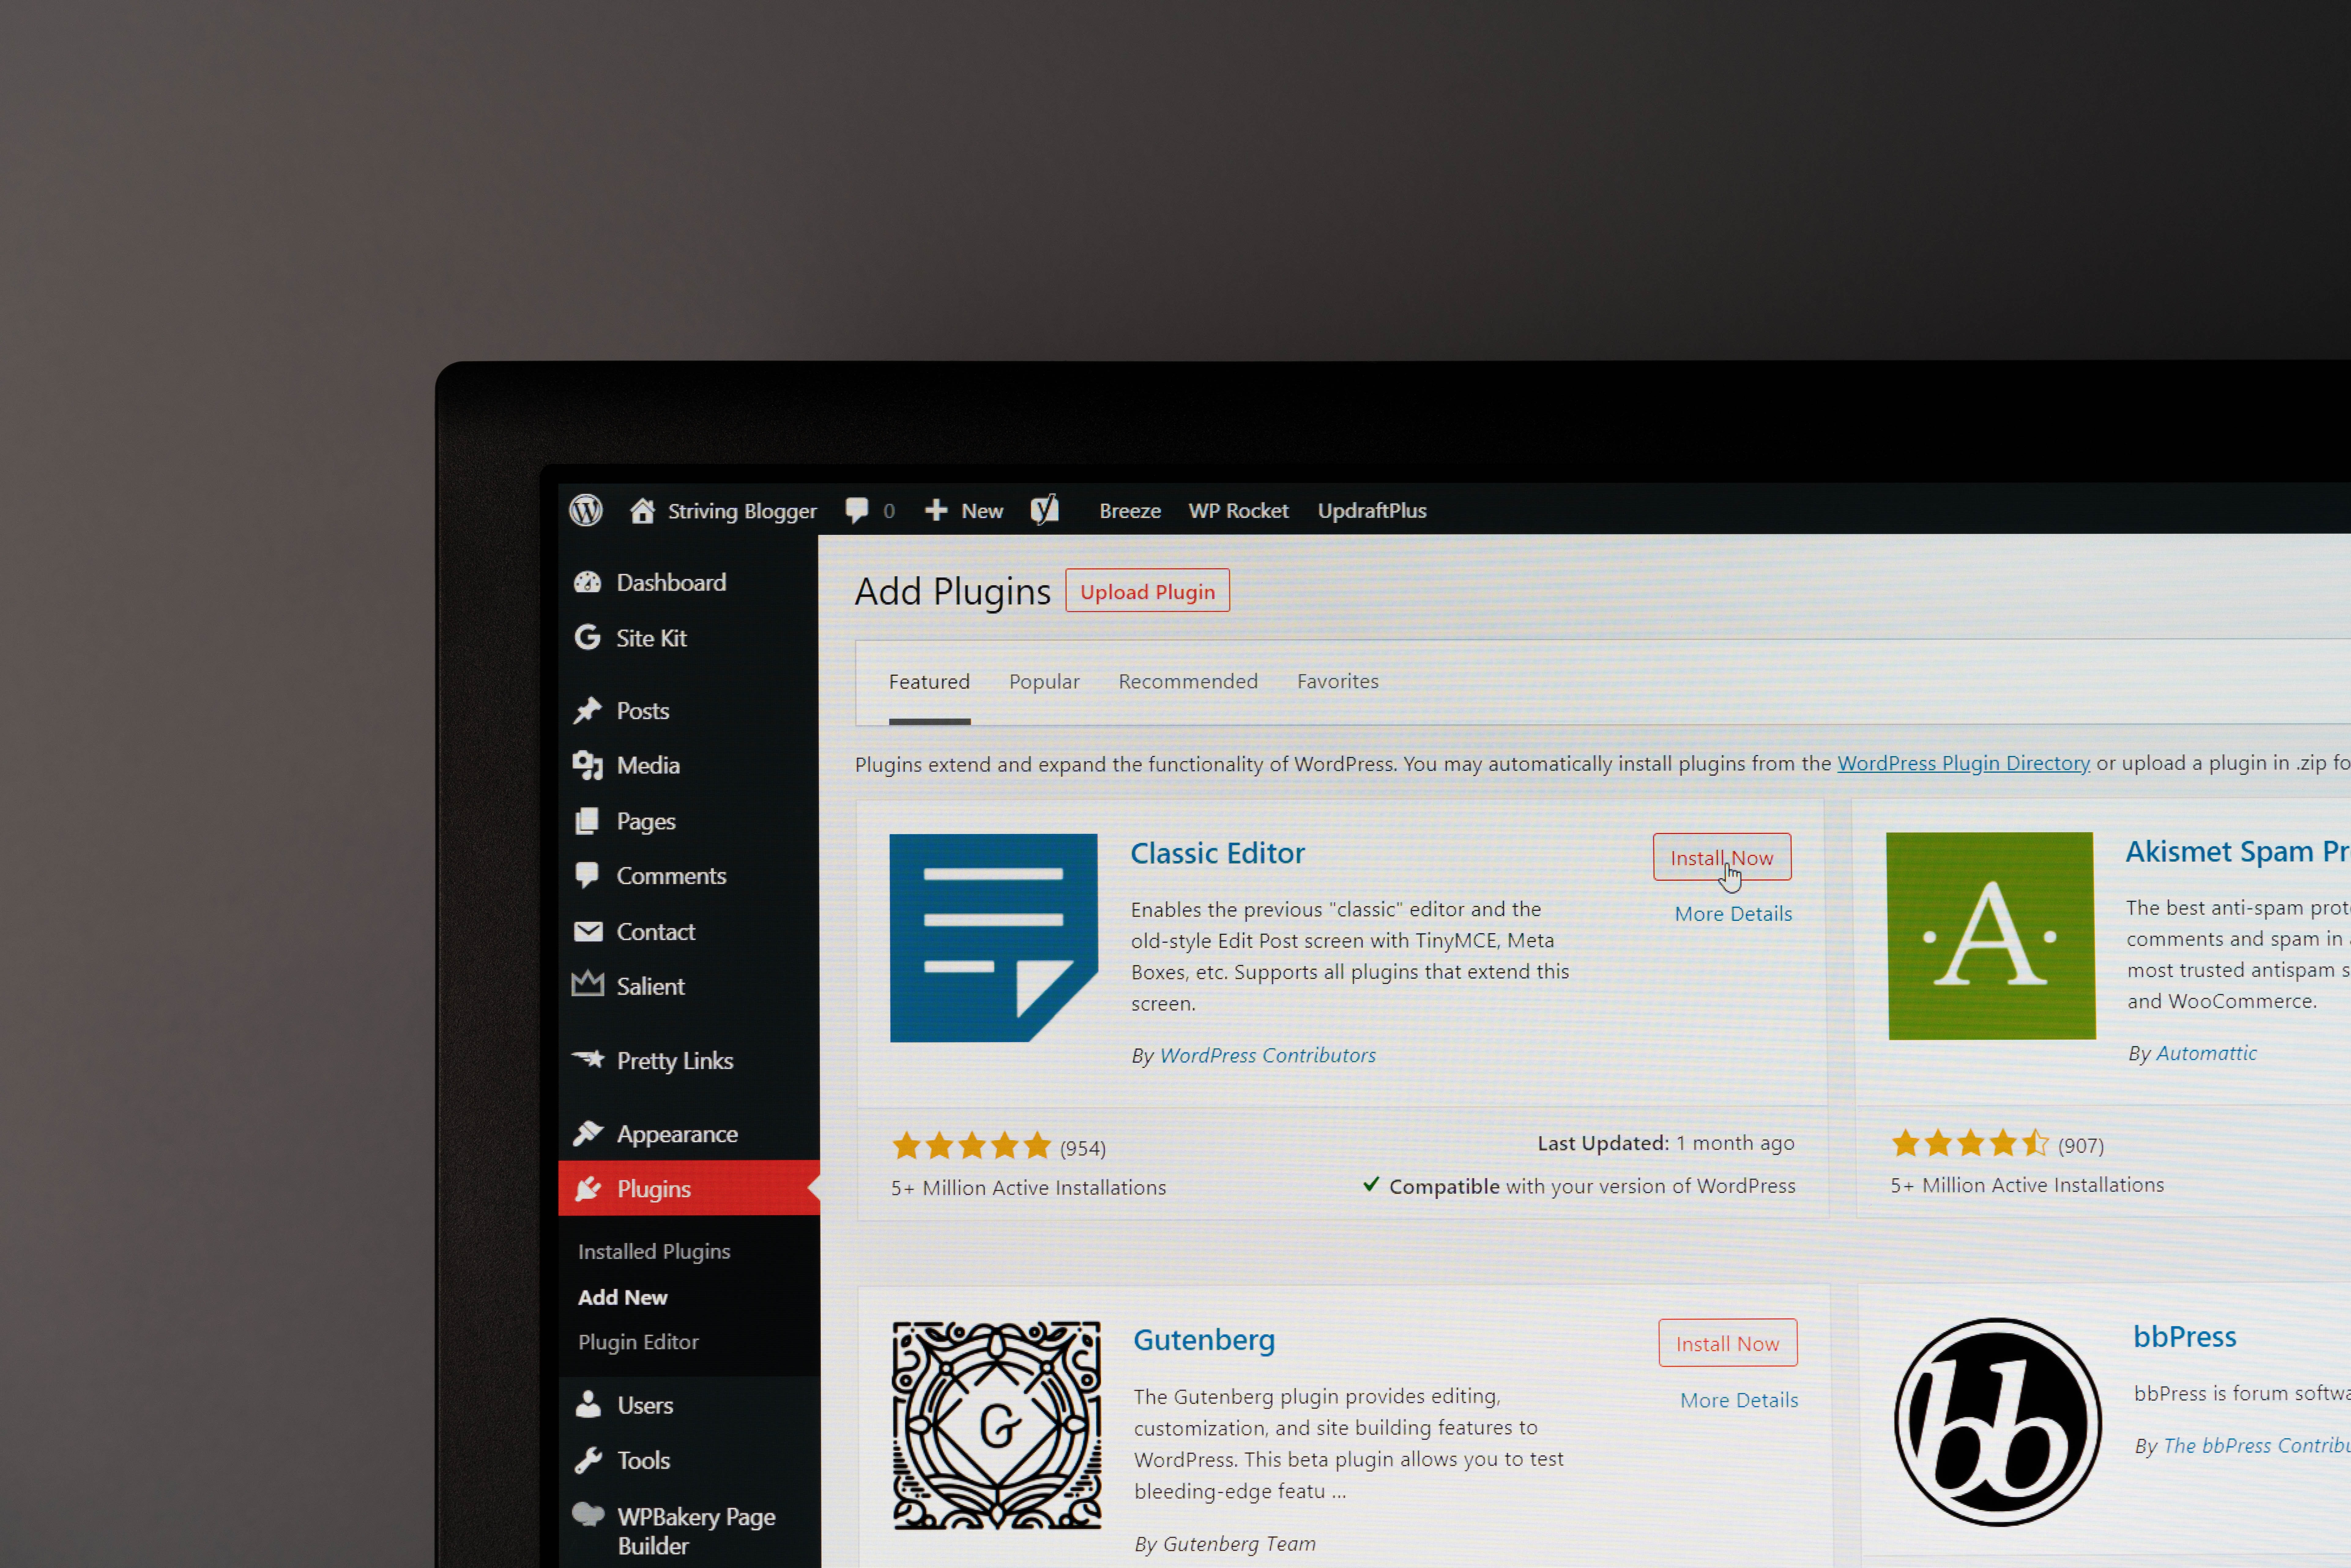Open Installed Plugins submenu
Screen dimensions: 2351x1568
pos(654,1250)
